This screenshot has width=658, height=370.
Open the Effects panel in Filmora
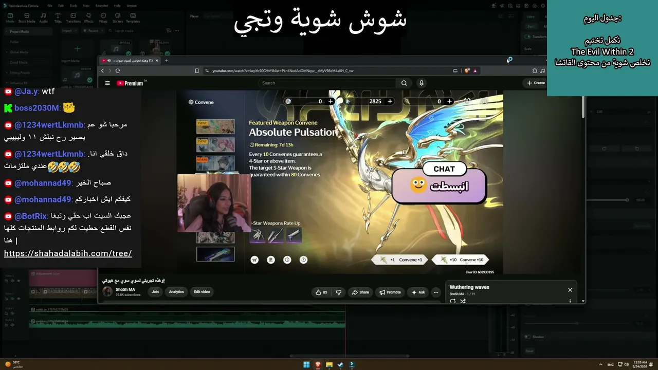(89, 18)
